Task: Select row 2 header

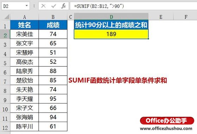Action: pos(5,34)
